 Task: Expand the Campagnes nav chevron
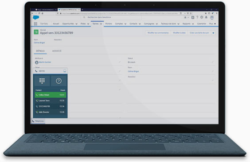pos(157,24)
